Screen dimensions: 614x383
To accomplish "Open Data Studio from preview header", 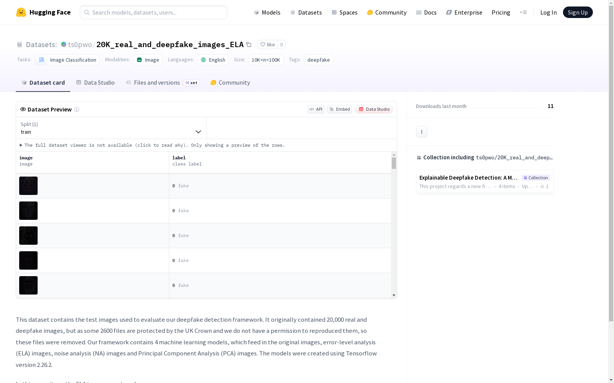I will [374, 109].
